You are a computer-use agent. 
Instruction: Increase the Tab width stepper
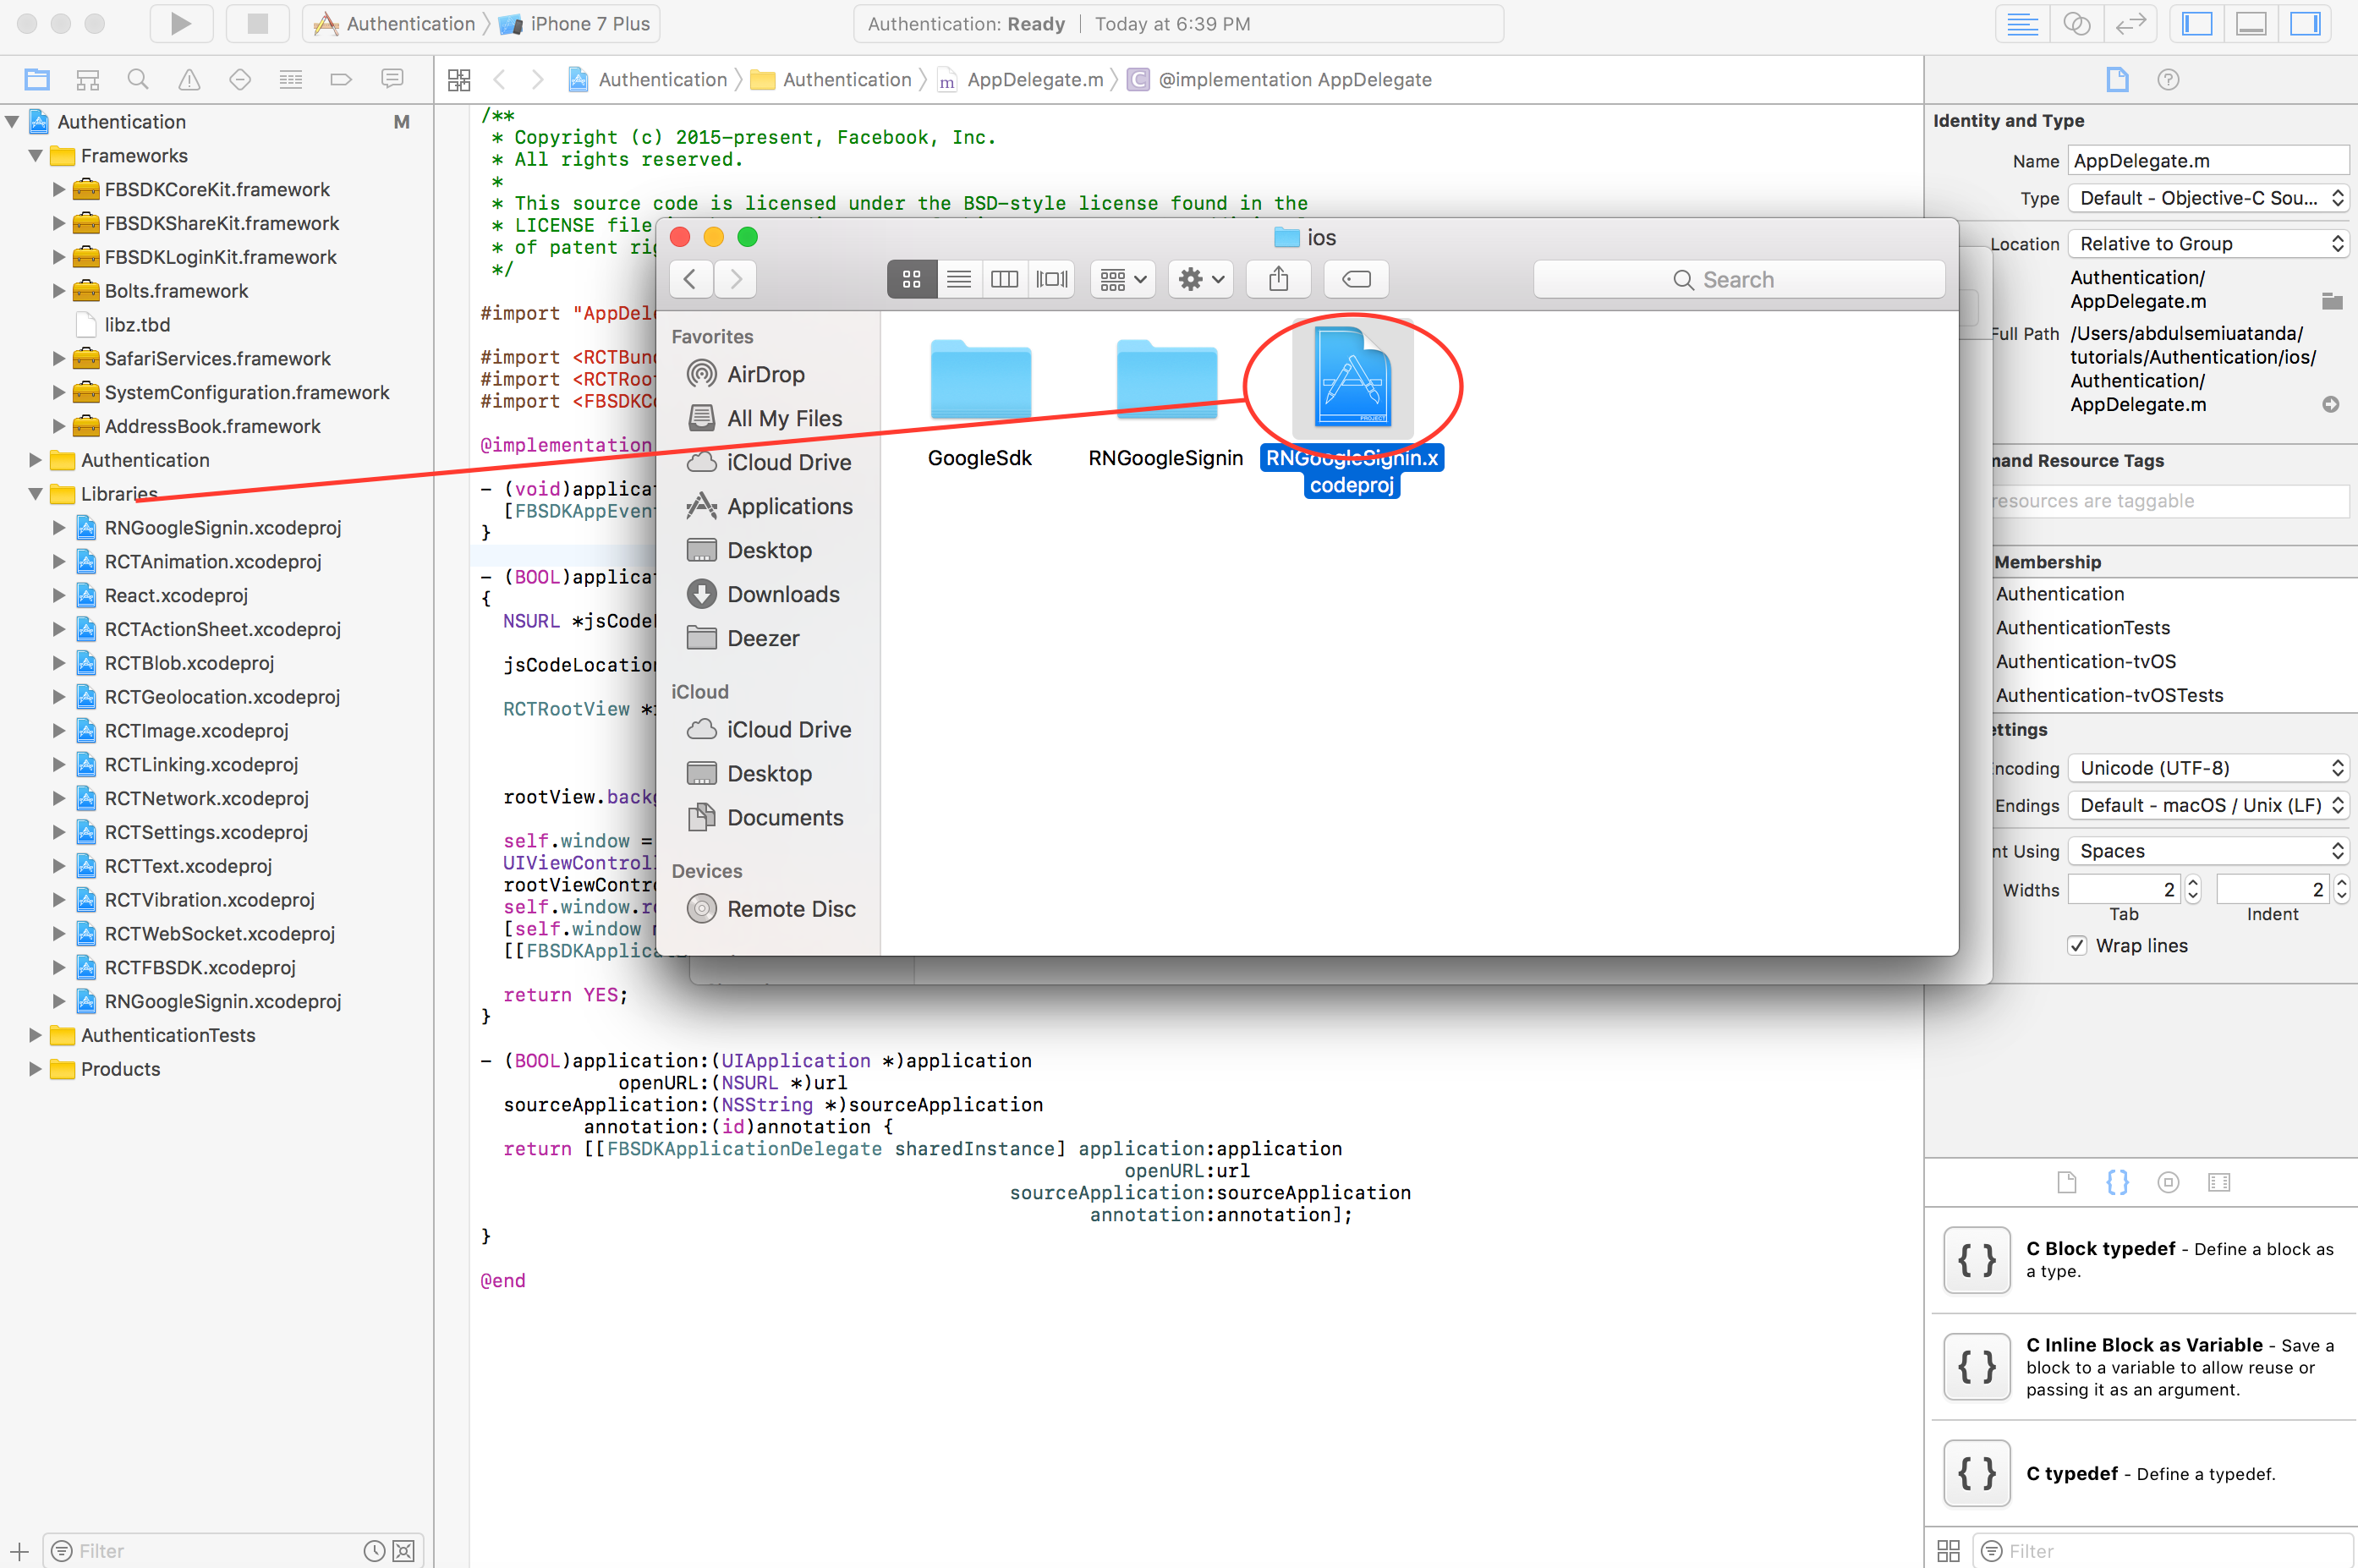click(2193, 883)
